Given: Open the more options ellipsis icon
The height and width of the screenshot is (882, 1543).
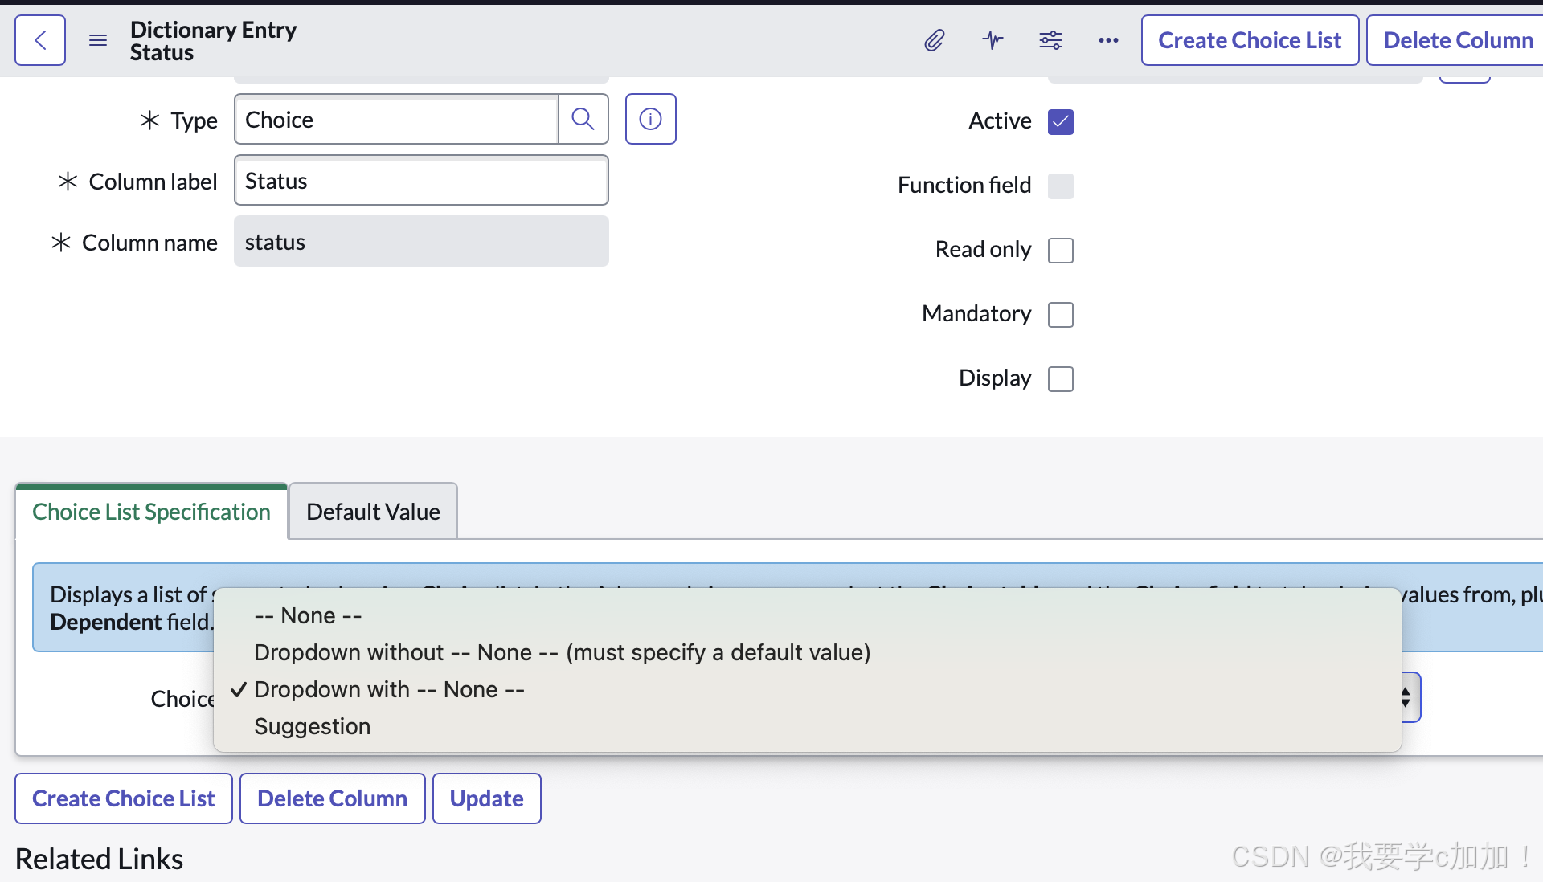Looking at the screenshot, I should tap(1108, 40).
